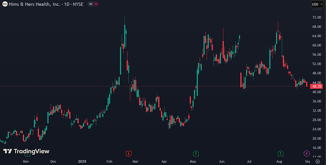Viewport: 326px width, 165px height.
Task: Click the Mar time axis label
Action: [135, 161]
